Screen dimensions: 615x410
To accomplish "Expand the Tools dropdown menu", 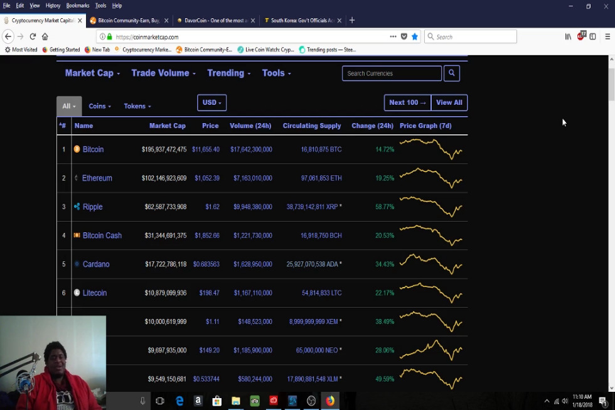I will (277, 73).
